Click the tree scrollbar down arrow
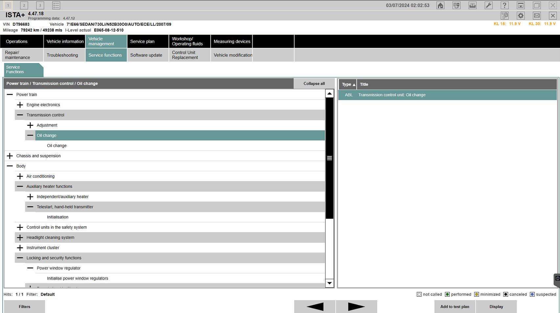Viewport: 560px width, 313px height. pos(329,283)
